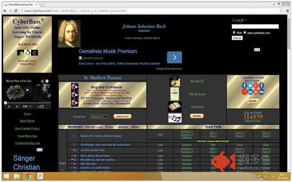Share the page on StumbleUpon
The width and height of the screenshot is (292, 182).
coord(255,91)
